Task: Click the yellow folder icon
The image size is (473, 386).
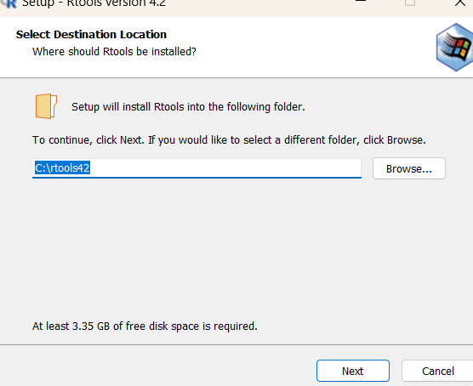Action: pos(46,106)
